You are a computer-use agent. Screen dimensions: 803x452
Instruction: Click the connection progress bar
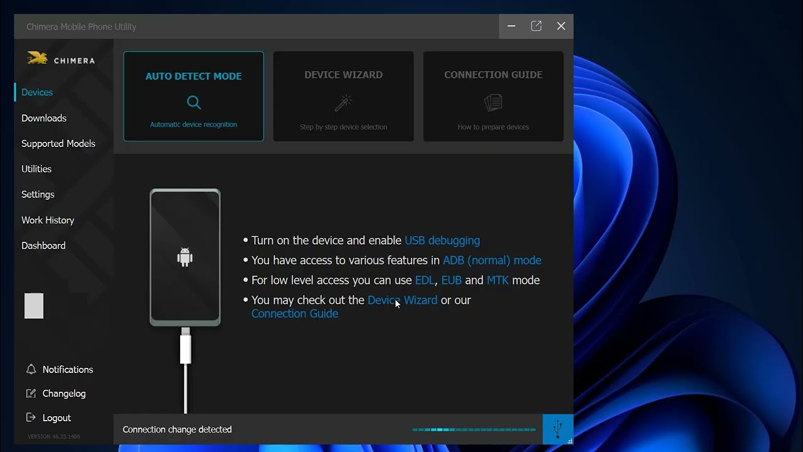click(x=474, y=429)
